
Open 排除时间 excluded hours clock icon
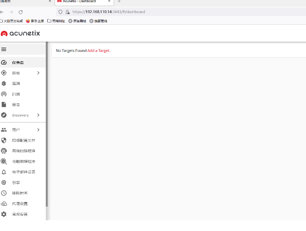point(4,193)
